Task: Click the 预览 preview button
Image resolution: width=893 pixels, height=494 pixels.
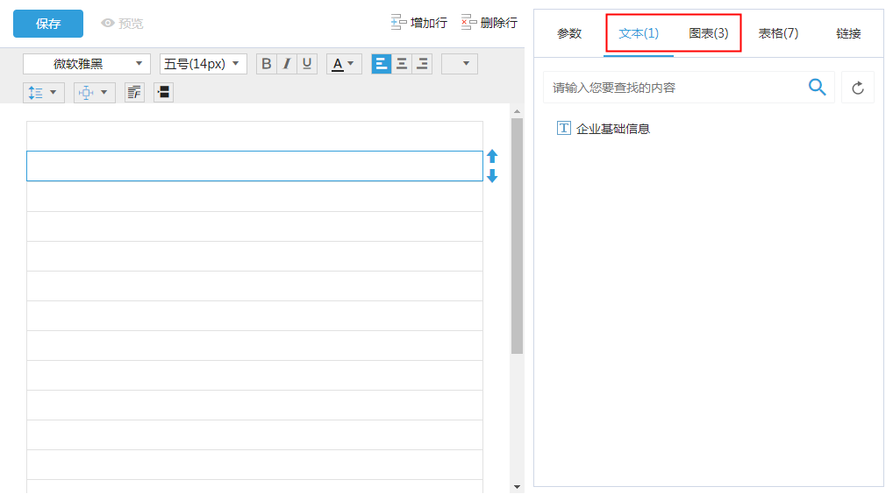Action: 122,24
